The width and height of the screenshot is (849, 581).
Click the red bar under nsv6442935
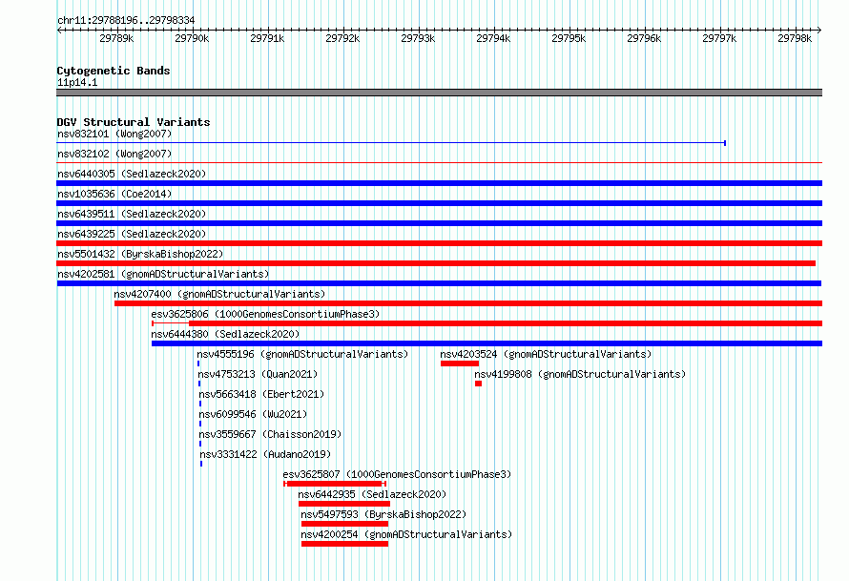coord(344,504)
